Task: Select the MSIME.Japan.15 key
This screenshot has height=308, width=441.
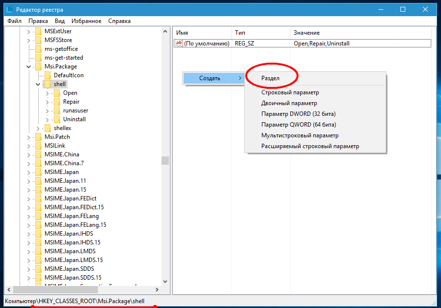Action: pos(65,190)
